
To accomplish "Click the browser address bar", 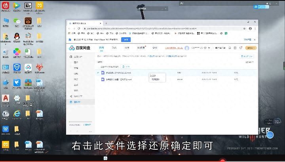I will point(162,29).
